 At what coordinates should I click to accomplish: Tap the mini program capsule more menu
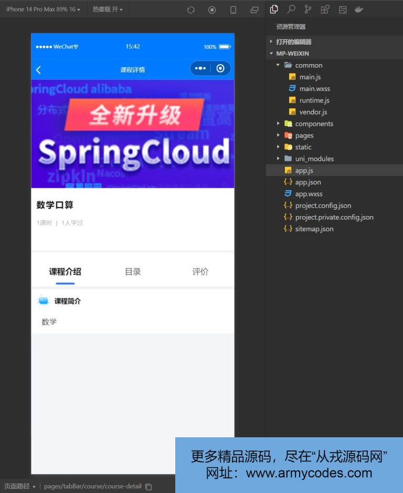point(200,68)
